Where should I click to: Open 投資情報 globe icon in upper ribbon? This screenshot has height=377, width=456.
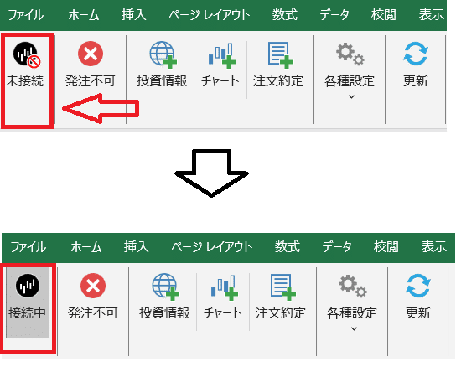point(163,54)
